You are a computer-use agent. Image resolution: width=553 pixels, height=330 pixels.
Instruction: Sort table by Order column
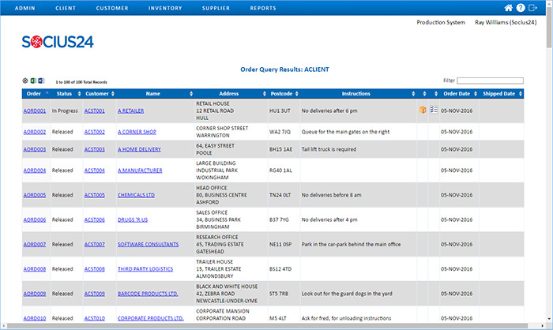pyautogui.click(x=36, y=94)
